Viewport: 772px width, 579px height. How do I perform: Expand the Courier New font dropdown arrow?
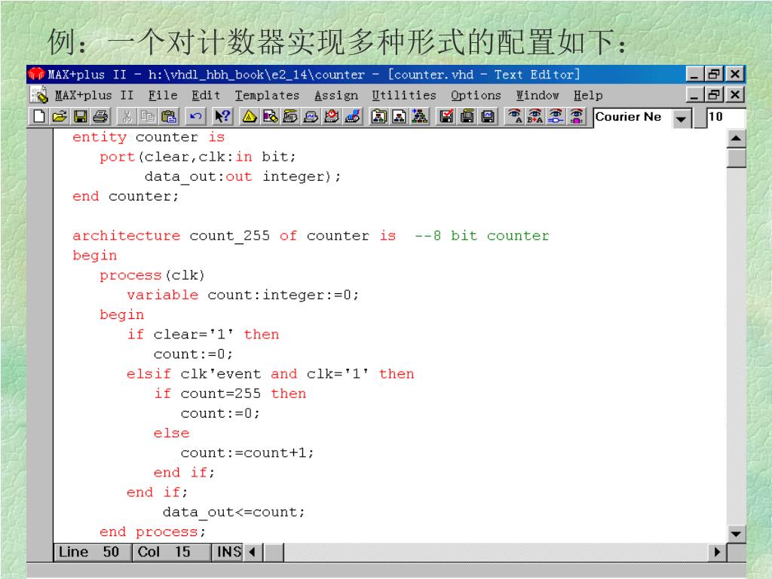tap(682, 118)
